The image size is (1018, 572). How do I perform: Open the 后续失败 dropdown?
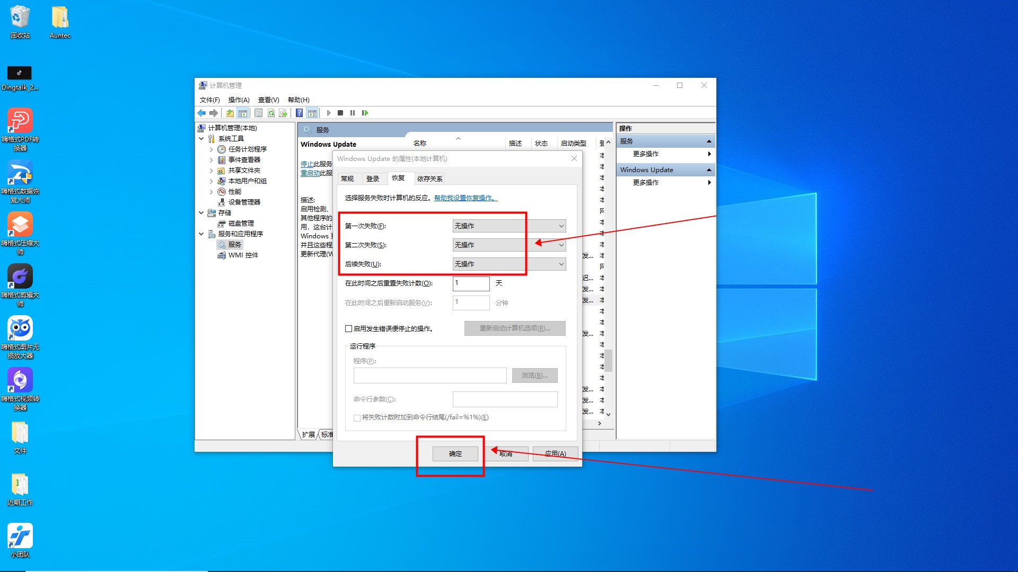(509, 264)
